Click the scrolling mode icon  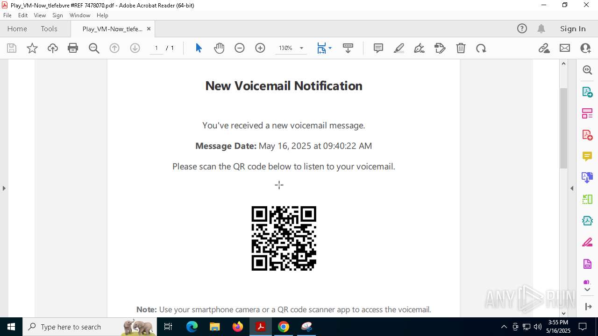pos(348,48)
